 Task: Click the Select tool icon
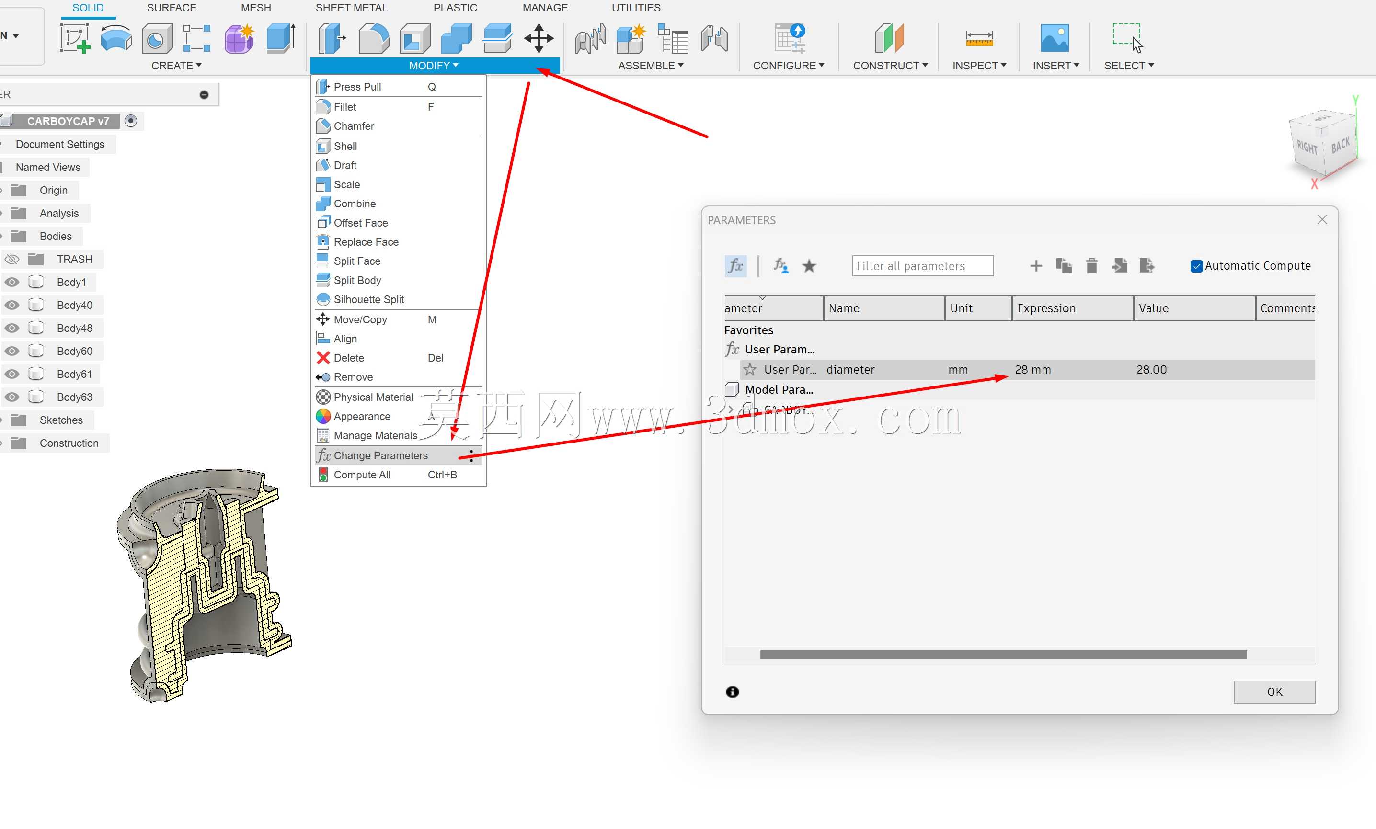pyautogui.click(x=1127, y=38)
